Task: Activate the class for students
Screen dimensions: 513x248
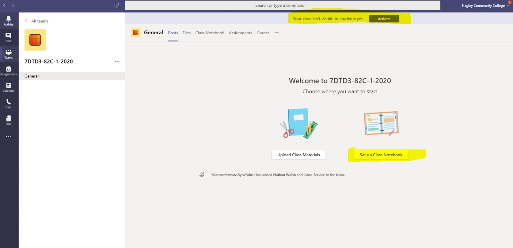Action: pyautogui.click(x=384, y=19)
